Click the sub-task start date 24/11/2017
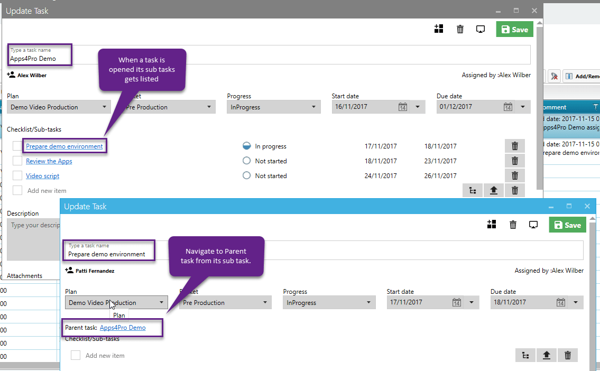 pos(381,176)
